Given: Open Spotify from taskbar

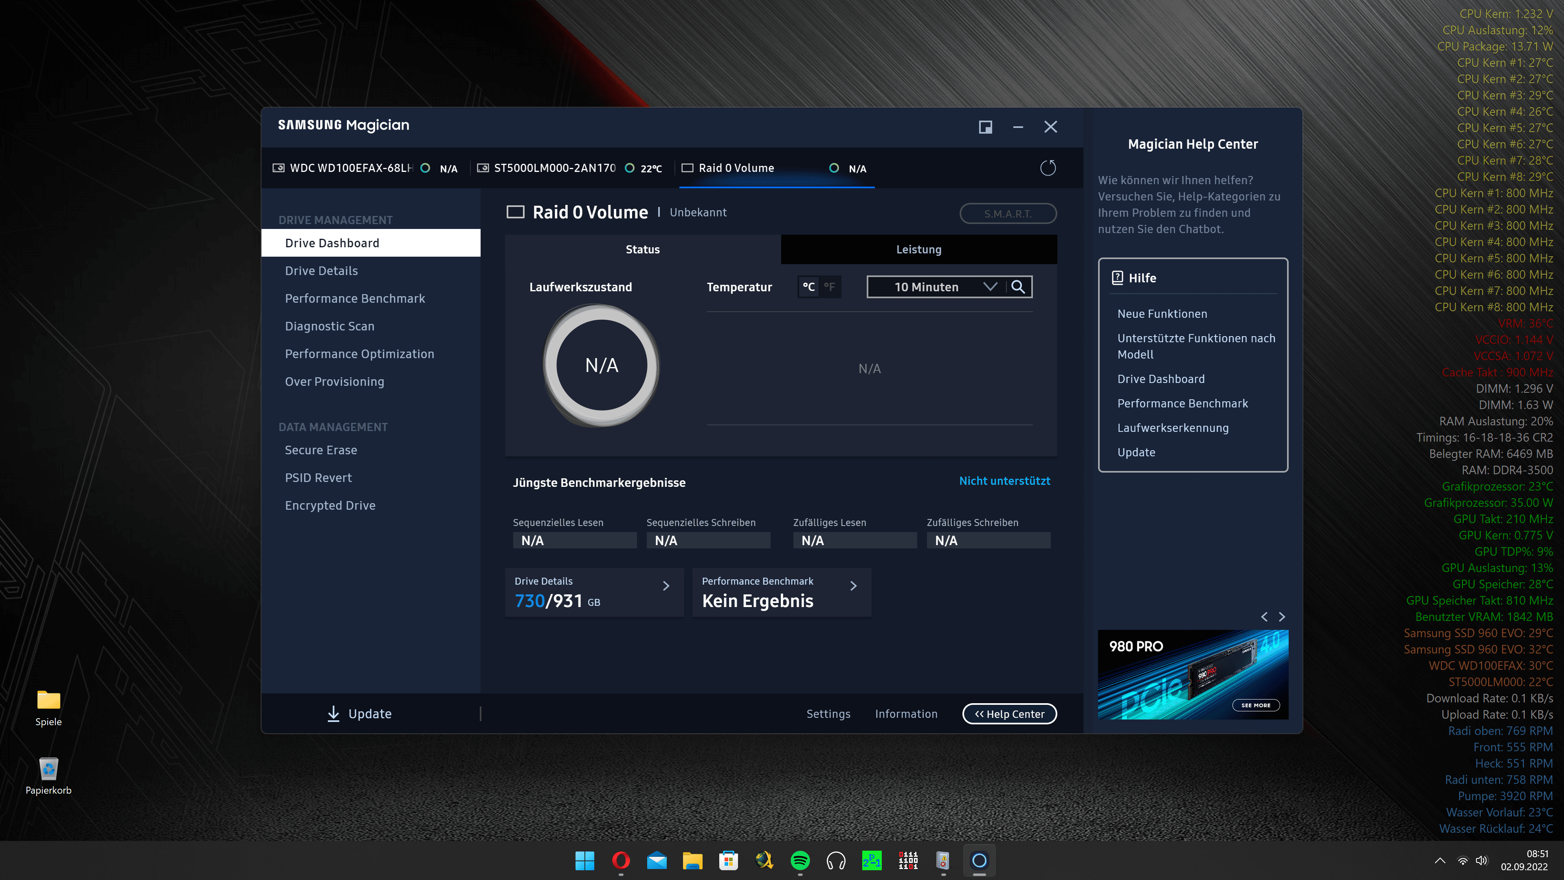Looking at the screenshot, I should pyautogui.click(x=800, y=860).
